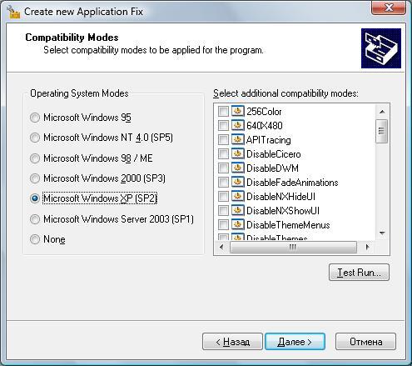Click the vertical scrollbar thumb
Image resolution: width=412 pixels, height=366 pixels.
click(381, 131)
